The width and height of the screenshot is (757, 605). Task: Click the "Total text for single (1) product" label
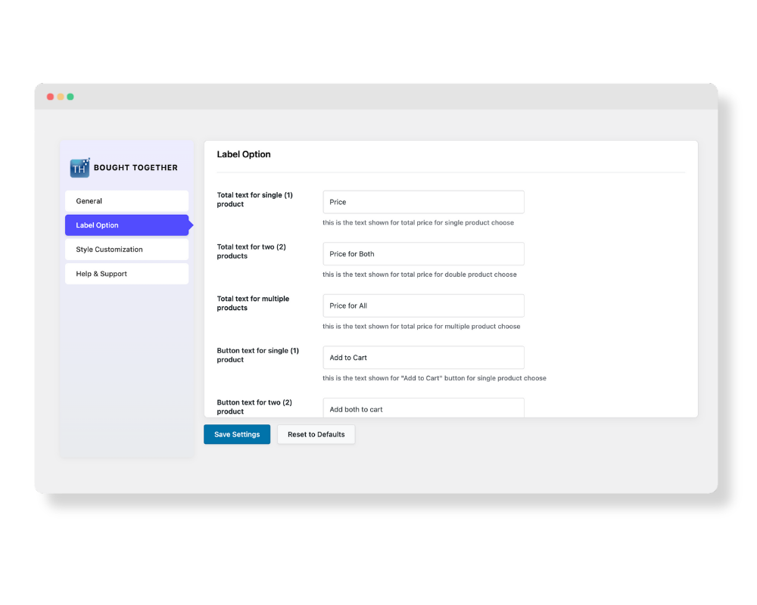coord(254,200)
